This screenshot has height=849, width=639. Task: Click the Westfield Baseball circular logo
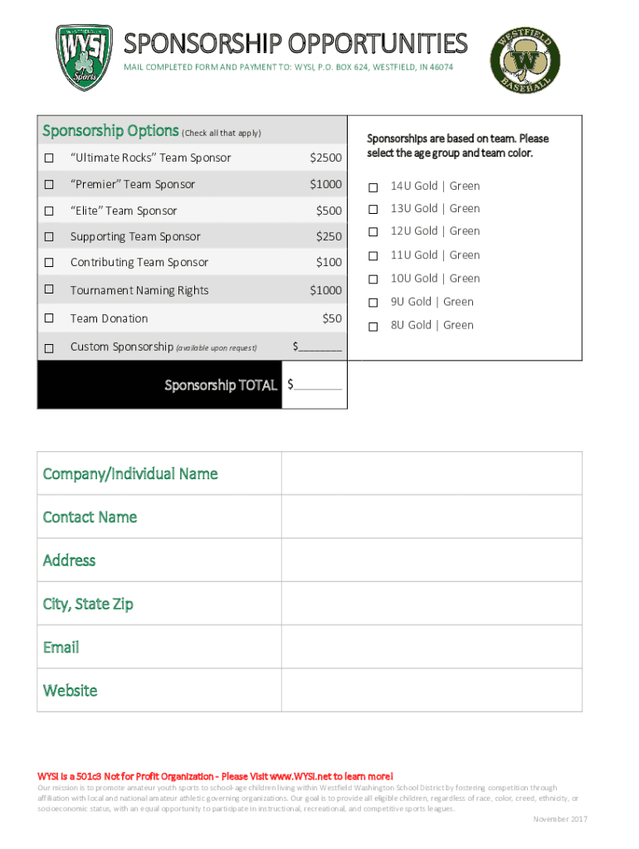[525, 60]
